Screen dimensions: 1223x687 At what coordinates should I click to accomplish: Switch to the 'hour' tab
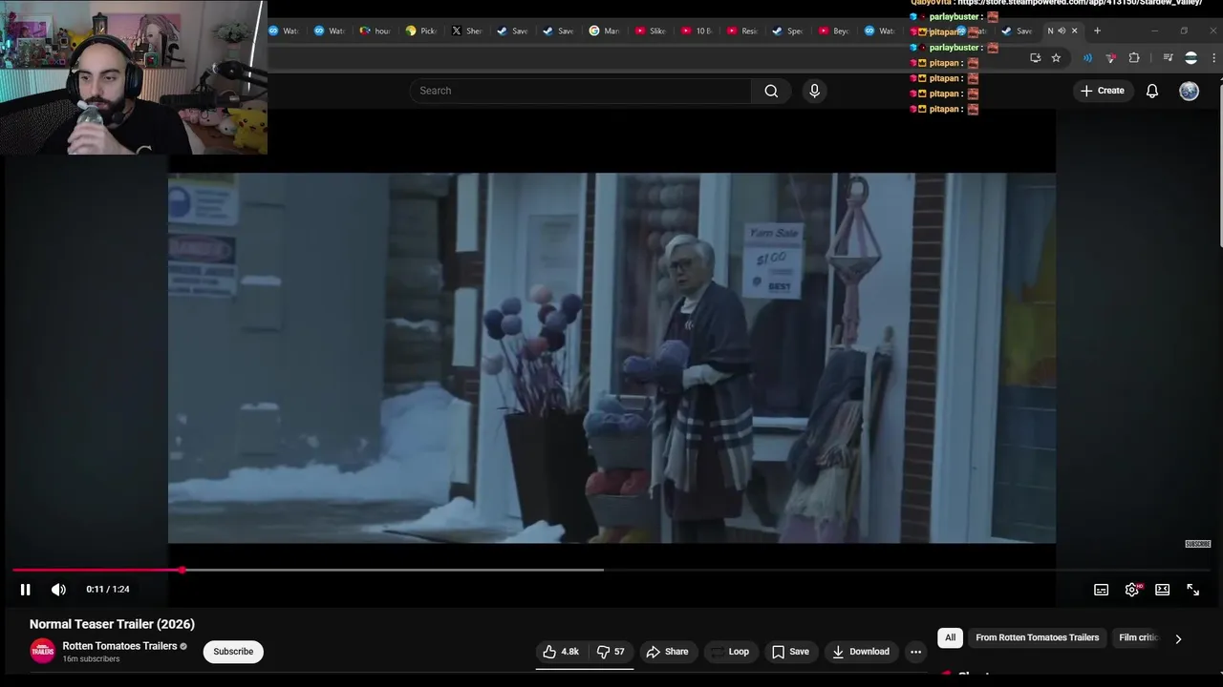pyautogui.click(x=375, y=31)
